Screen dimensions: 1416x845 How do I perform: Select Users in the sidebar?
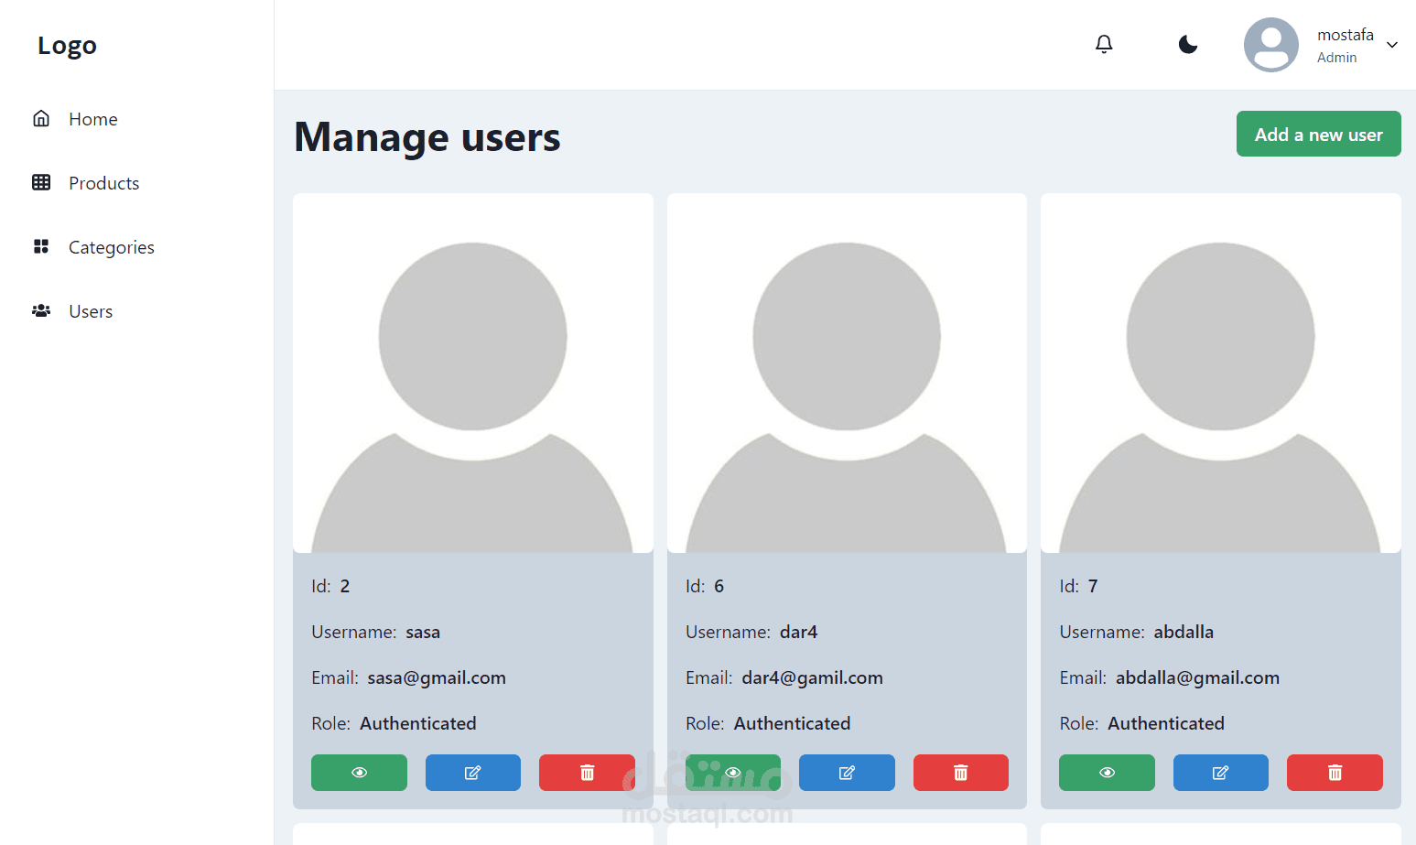[91, 311]
